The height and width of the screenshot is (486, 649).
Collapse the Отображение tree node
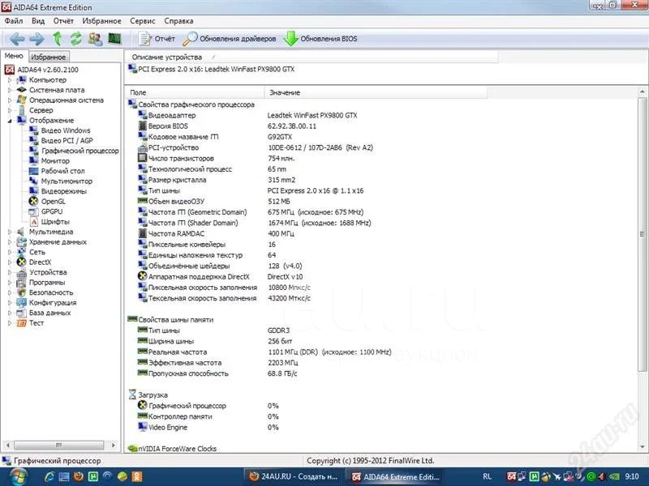point(10,120)
